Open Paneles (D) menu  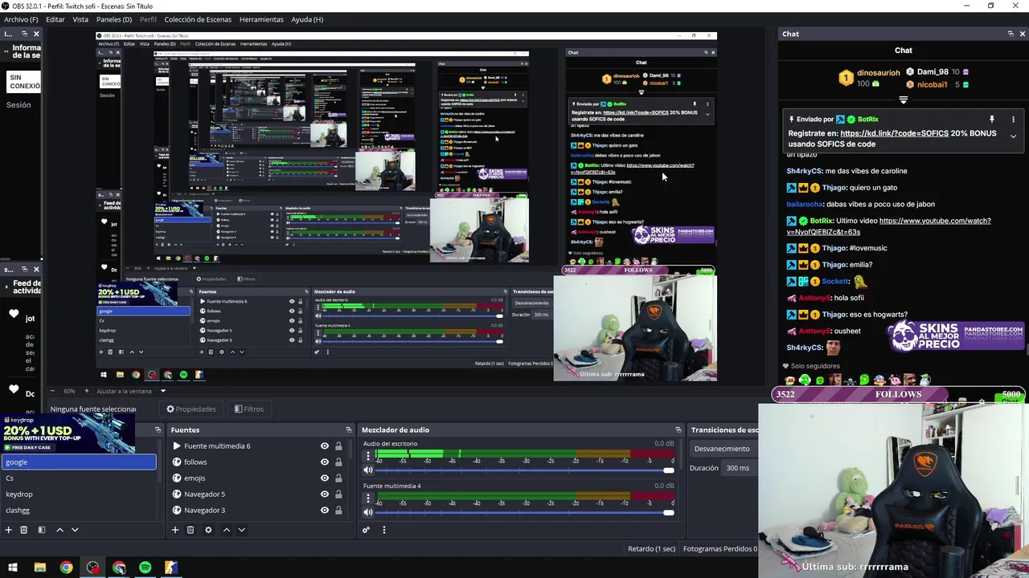tap(114, 19)
